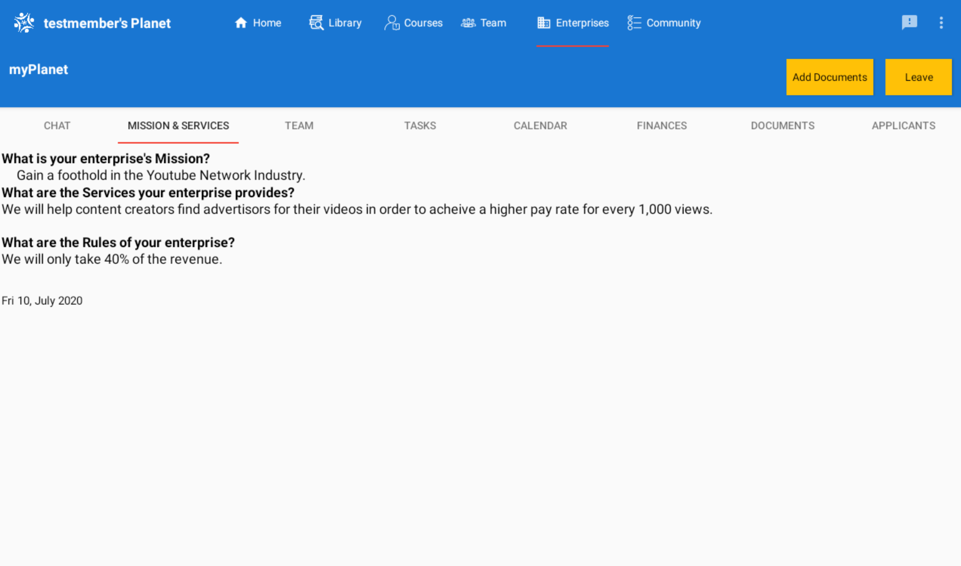Click the Add Documents button
Viewport: 961px width, 566px height.
pyautogui.click(x=830, y=77)
